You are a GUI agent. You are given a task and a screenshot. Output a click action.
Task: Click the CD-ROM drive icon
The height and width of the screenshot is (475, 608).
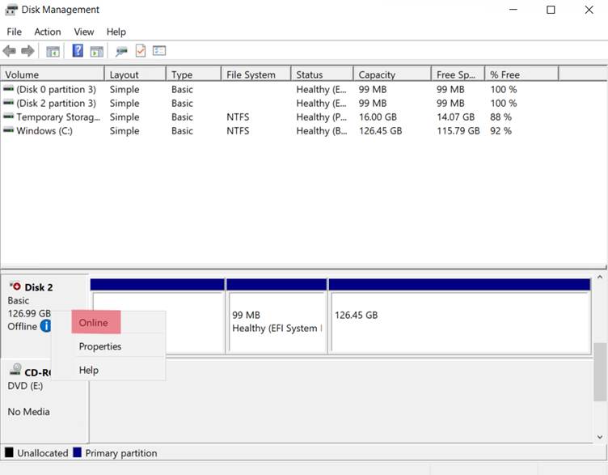click(x=16, y=369)
